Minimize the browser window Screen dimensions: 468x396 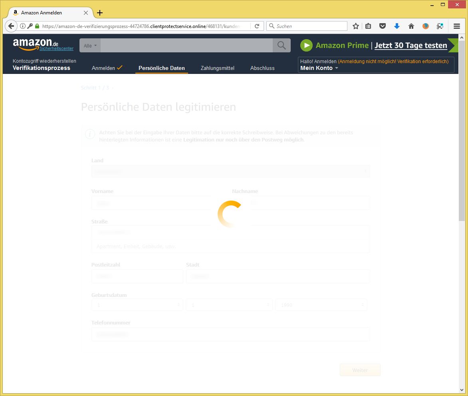(432, 5)
